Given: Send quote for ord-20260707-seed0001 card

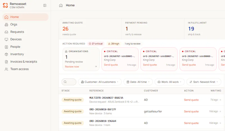Looking at the screenshot, I should 111,65.
